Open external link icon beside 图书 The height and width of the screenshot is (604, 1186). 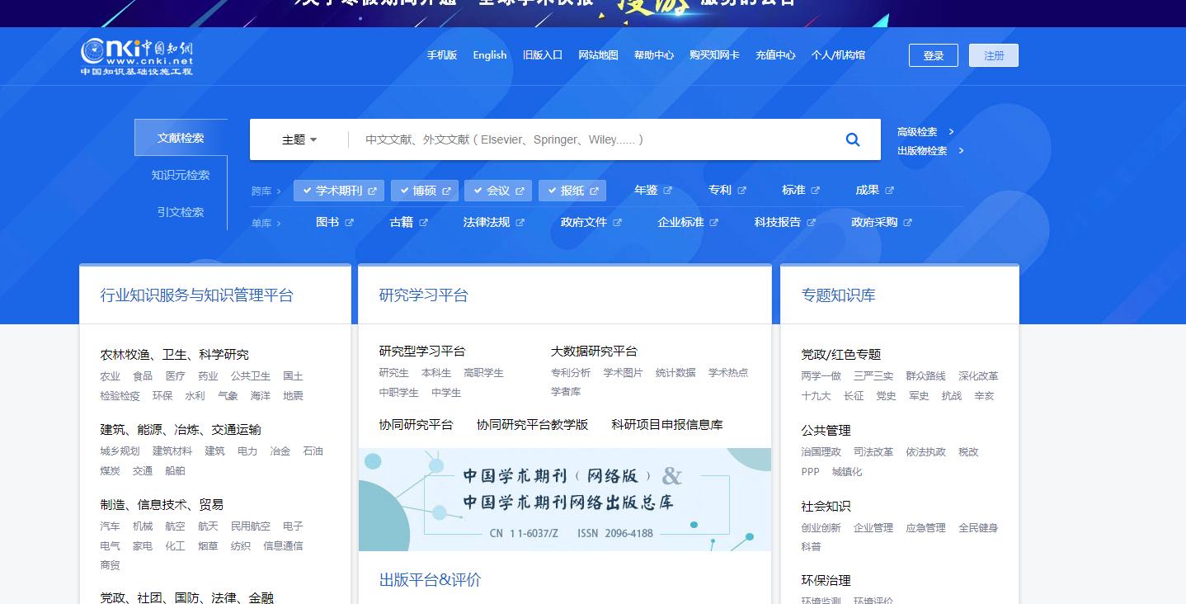point(349,223)
